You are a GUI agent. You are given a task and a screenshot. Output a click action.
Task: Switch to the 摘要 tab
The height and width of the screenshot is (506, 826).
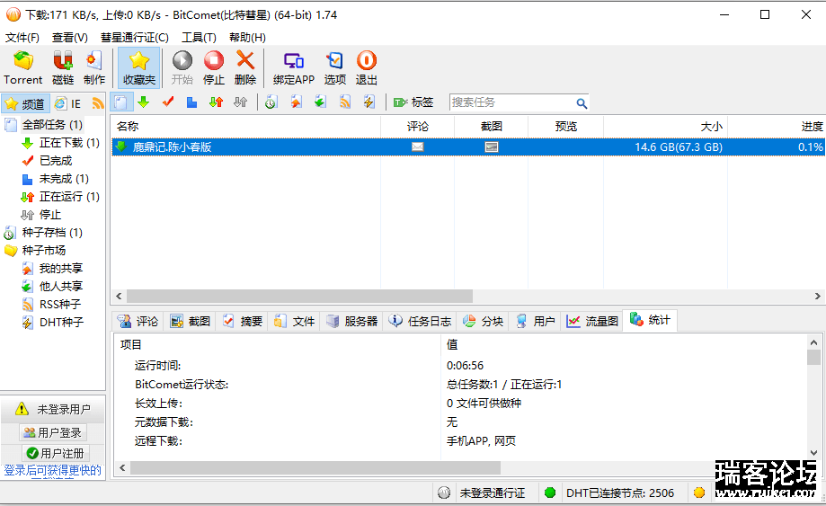243,321
